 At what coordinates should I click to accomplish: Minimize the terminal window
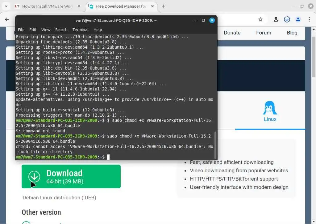(x=195, y=21)
